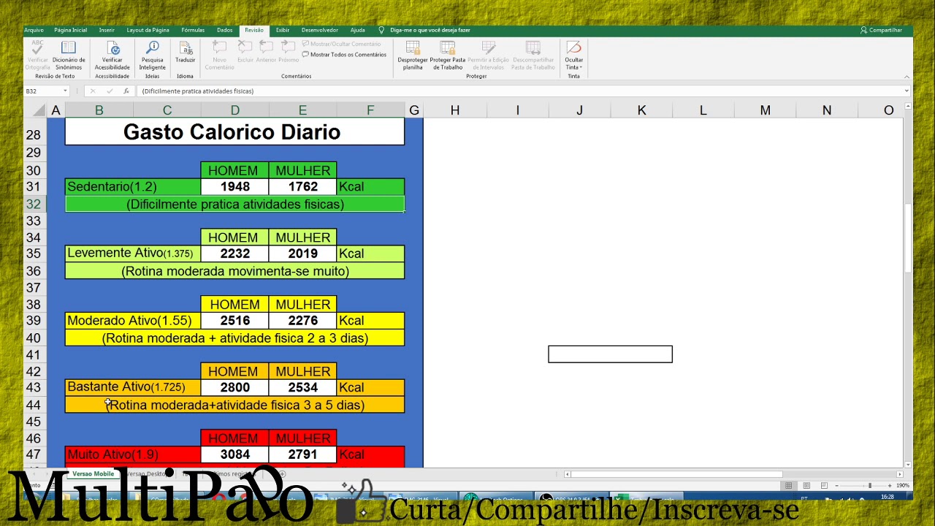Run Verificar Acessibilidade check
935x526 pixels.
click(112, 56)
